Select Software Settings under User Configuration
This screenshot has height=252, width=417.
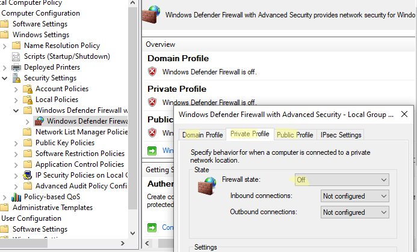(40, 229)
